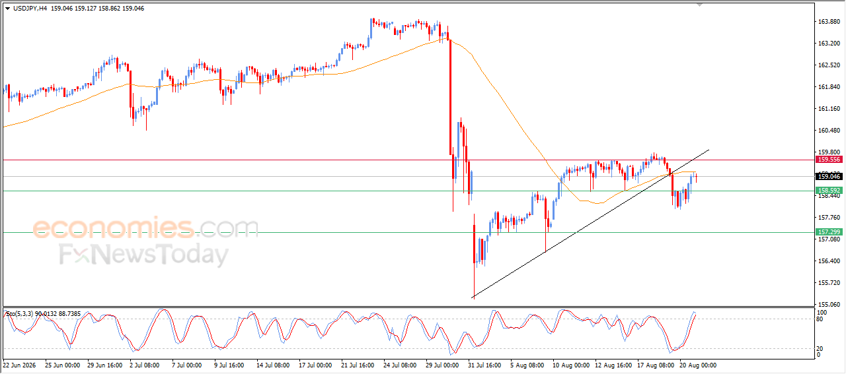Select the 158.592 price level label
Screen dimensions: 846x374
click(x=828, y=191)
